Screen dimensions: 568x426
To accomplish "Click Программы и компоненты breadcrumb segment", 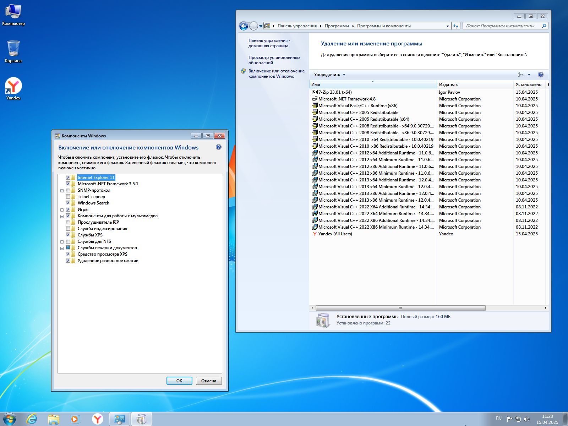I will pos(384,26).
